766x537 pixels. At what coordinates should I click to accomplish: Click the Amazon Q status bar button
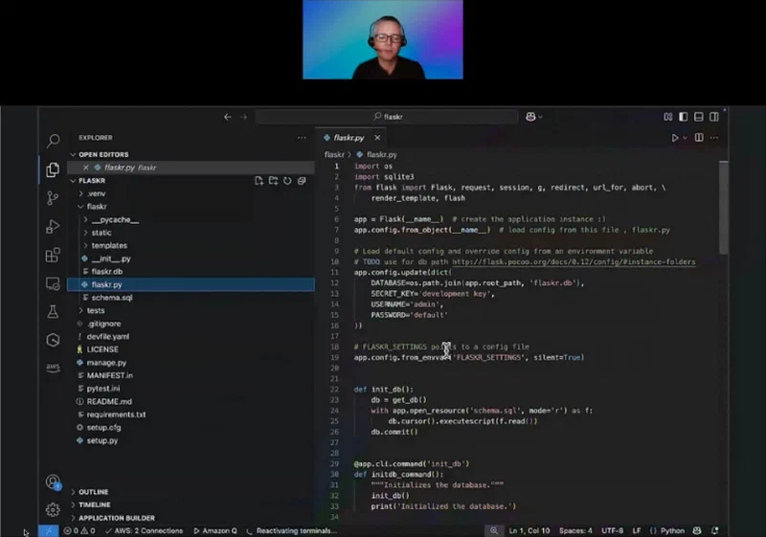(x=214, y=530)
